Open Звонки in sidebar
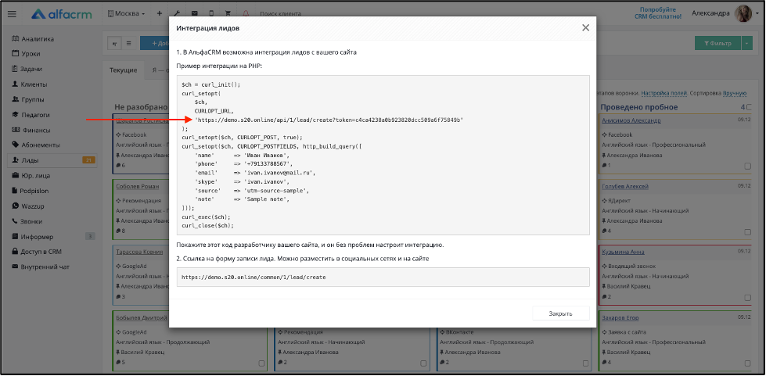Image resolution: width=766 pixels, height=376 pixels. [x=27, y=221]
